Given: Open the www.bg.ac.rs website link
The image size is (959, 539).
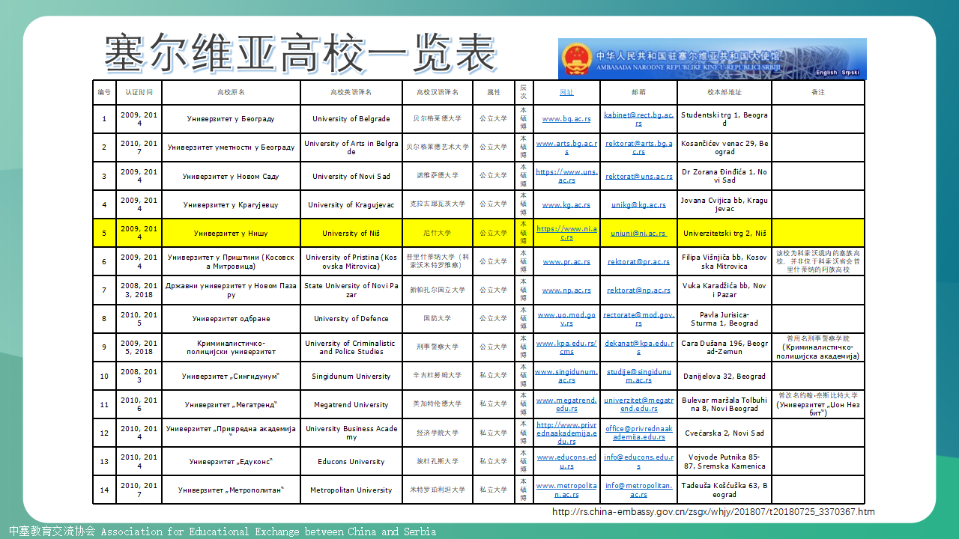Looking at the screenshot, I should 566,119.
